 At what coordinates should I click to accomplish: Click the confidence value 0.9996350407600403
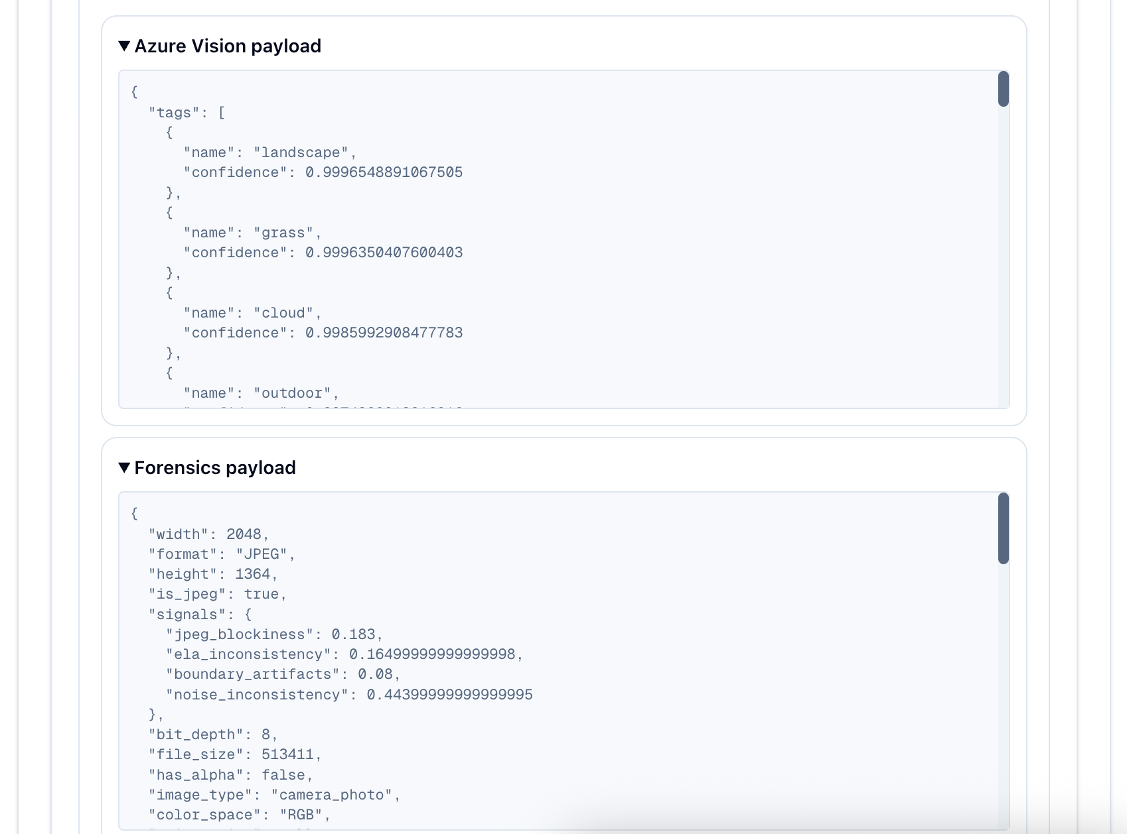pyautogui.click(x=384, y=253)
